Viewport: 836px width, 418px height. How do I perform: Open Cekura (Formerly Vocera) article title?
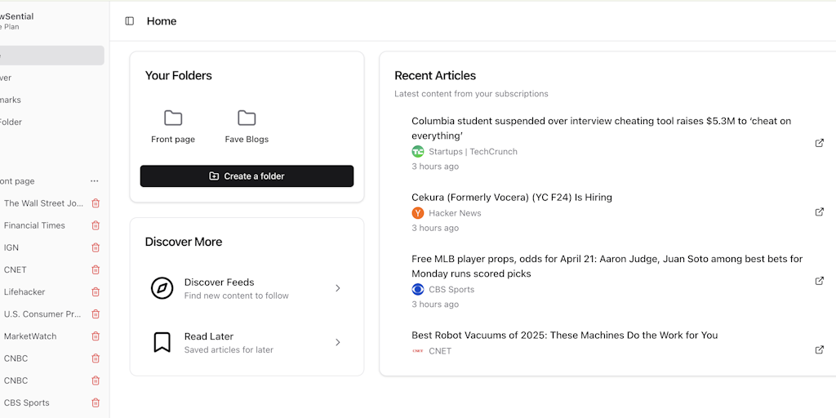(512, 198)
